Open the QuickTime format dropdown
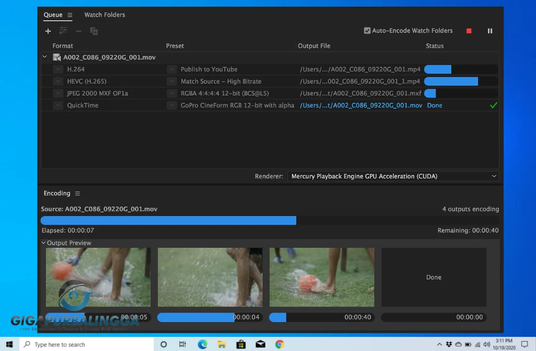The width and height of the screenshot is (536, 351). (x=58, y=105)
